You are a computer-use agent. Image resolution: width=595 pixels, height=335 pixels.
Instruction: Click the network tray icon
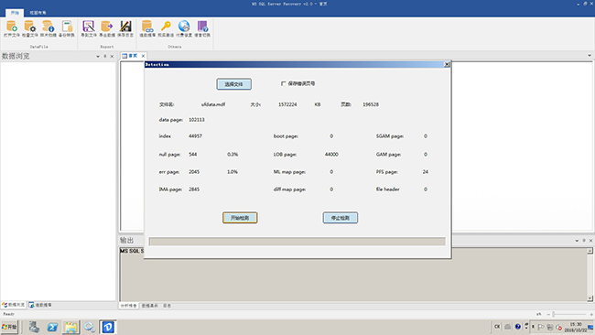tap(550, 327)
